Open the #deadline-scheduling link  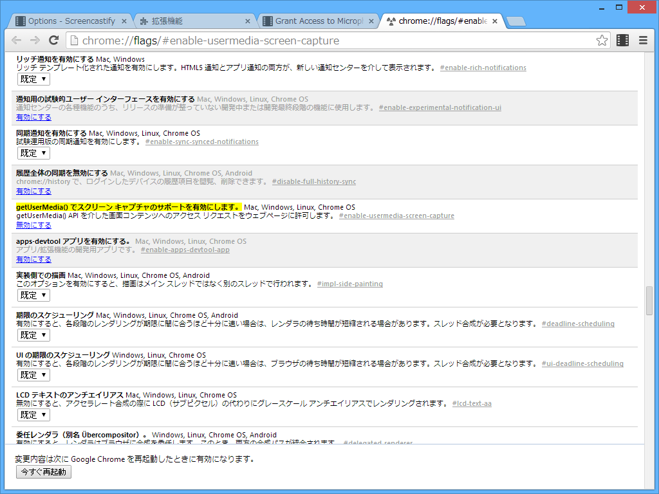578,324
